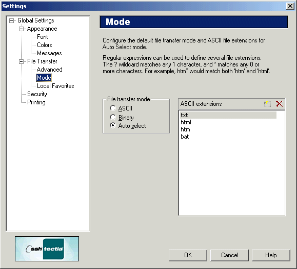The width and height of the screenshot is (297, 269).
Task: Select the Mode tree item
Action: click(x=44, y=78)
